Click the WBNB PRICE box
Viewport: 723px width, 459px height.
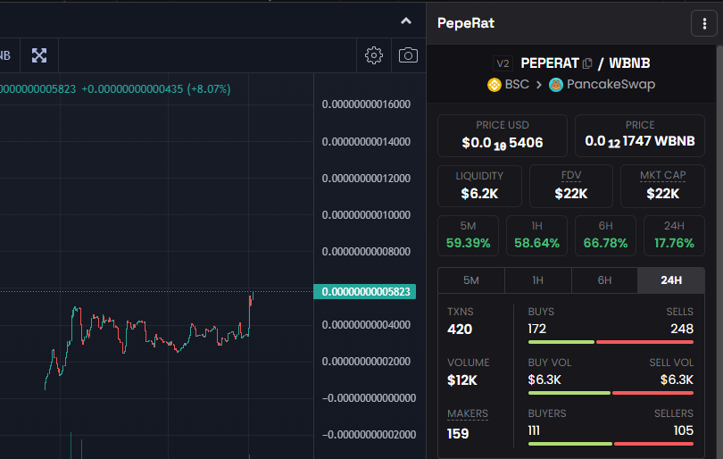point(639,136)
